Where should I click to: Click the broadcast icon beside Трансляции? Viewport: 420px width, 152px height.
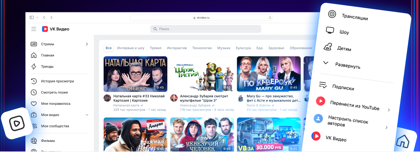332,14
